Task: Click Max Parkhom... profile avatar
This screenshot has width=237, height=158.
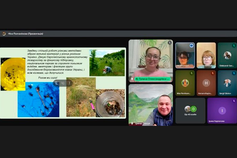Action: tap(185, 83)
